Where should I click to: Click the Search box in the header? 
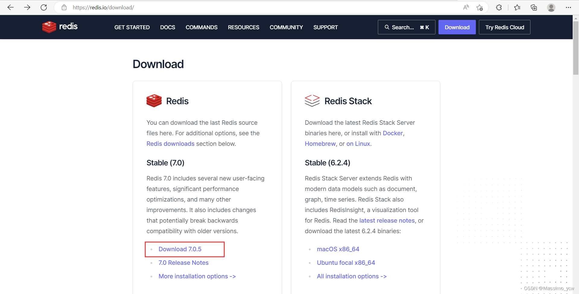(x=407, y=27)
